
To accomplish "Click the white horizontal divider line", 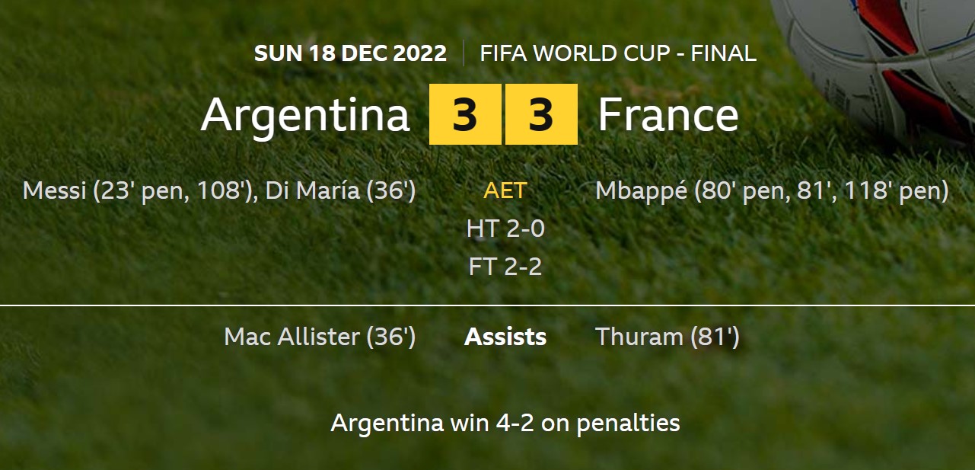I will click(x=487, y=305).
